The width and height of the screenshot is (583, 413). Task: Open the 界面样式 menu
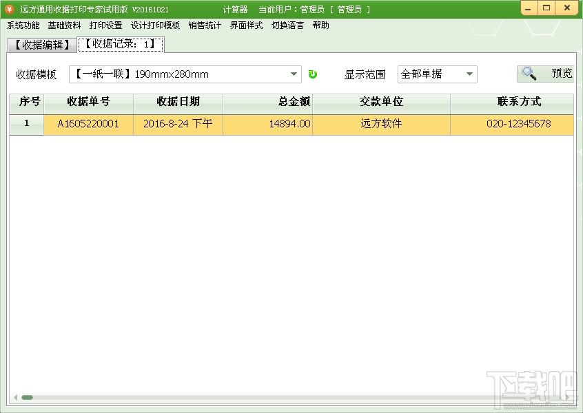(246, 25)
